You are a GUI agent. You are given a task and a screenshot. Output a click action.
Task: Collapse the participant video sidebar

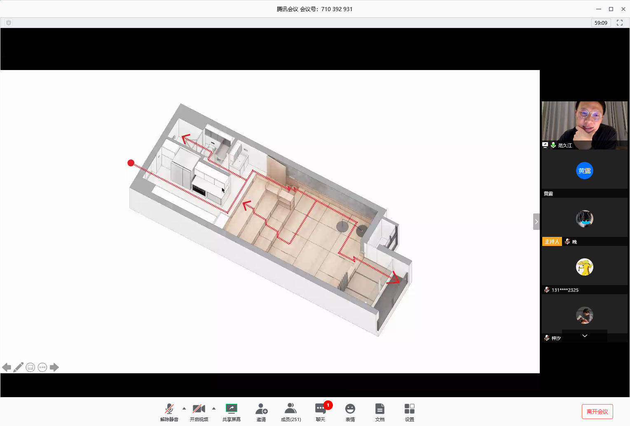[536, 222]
